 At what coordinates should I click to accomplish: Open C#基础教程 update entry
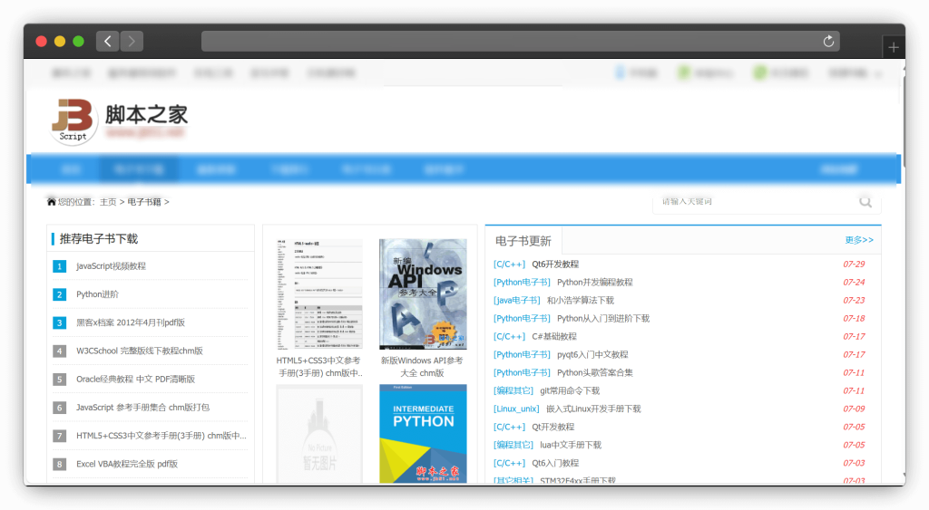(554, 337)
